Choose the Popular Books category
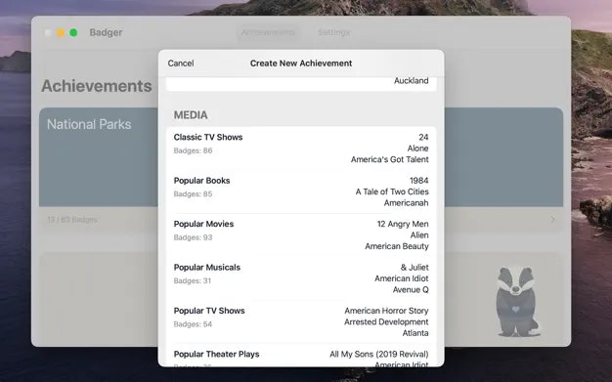 click(301, 191)
